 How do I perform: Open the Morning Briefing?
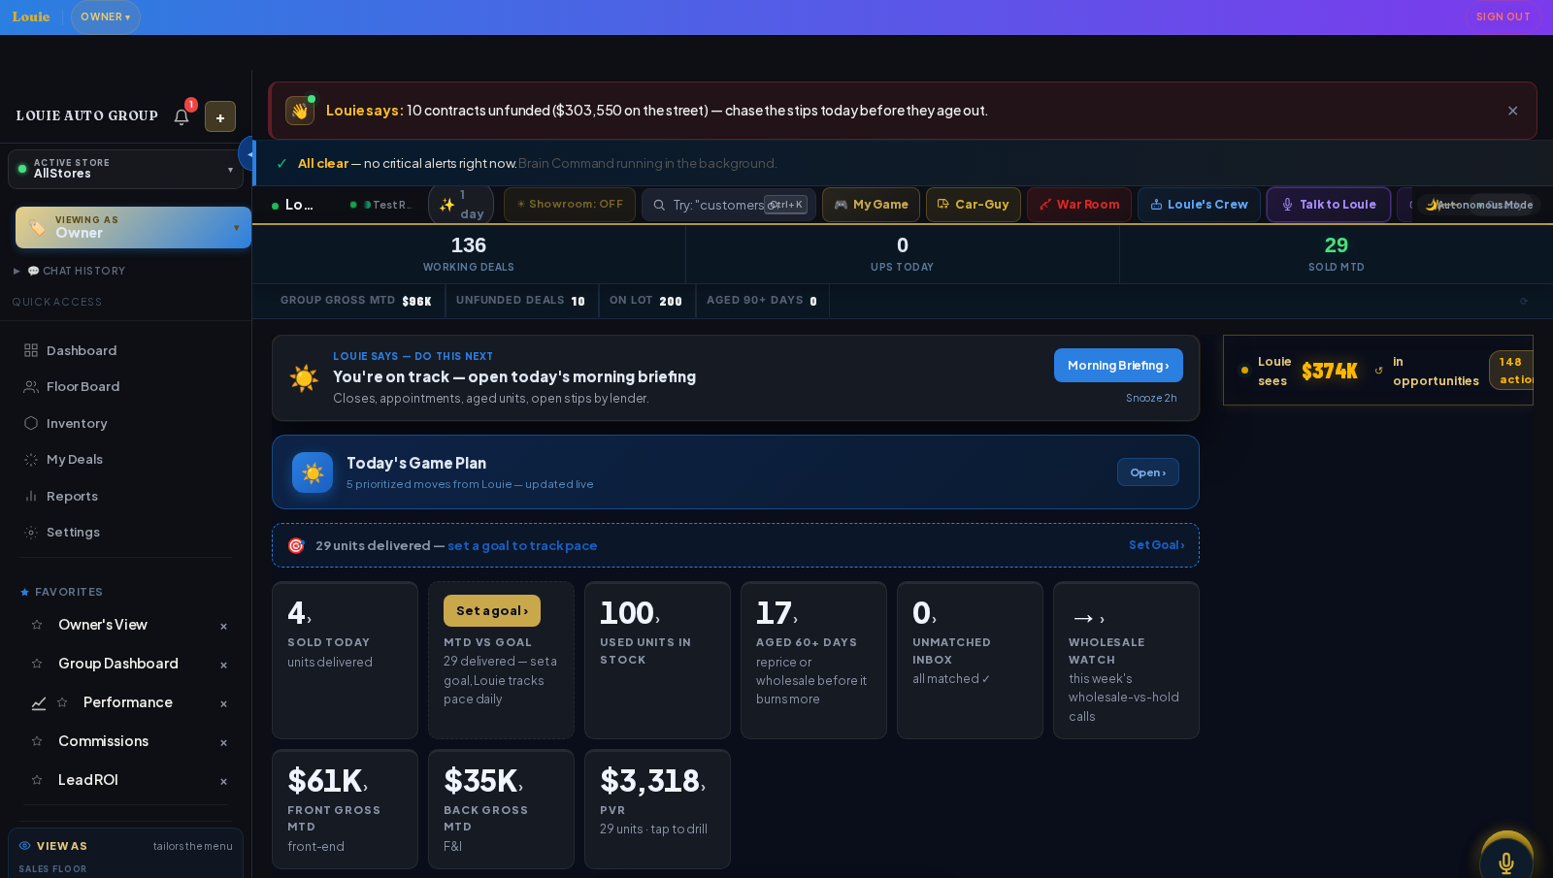[x=1118, y=365]
